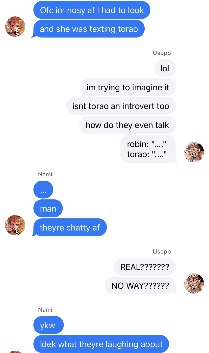The width and height of the screenshot is (209, 353).
Task: Select 'isnt torao an introvert too' message
Action: click(121, 106)
